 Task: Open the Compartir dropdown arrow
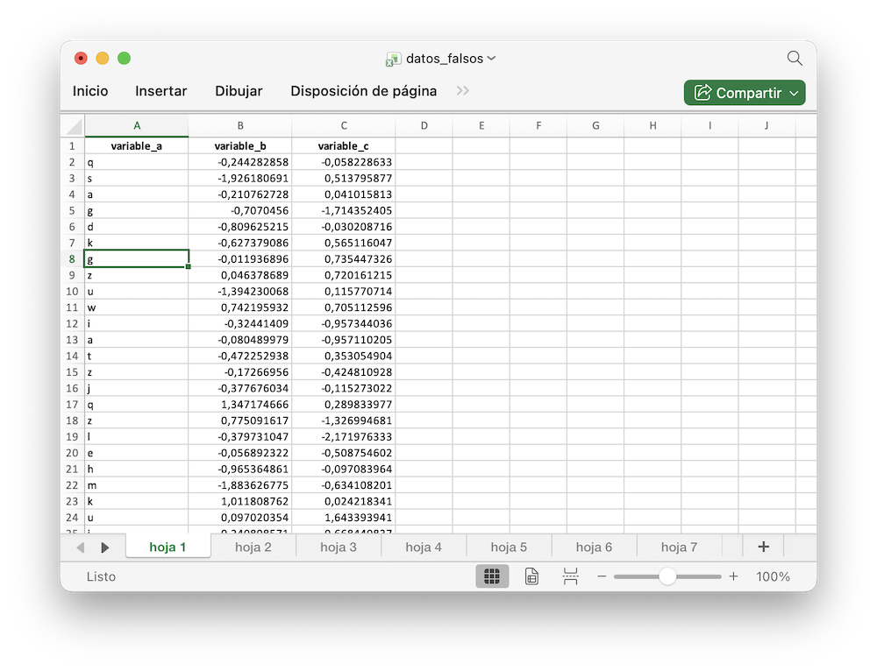point(794,93)
